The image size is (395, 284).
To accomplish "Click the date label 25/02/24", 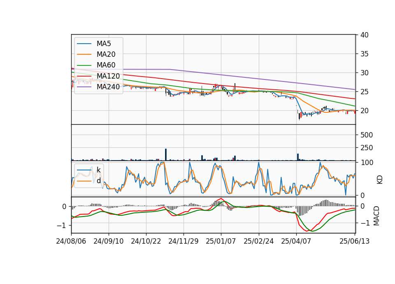I will (x=259, y=241).
